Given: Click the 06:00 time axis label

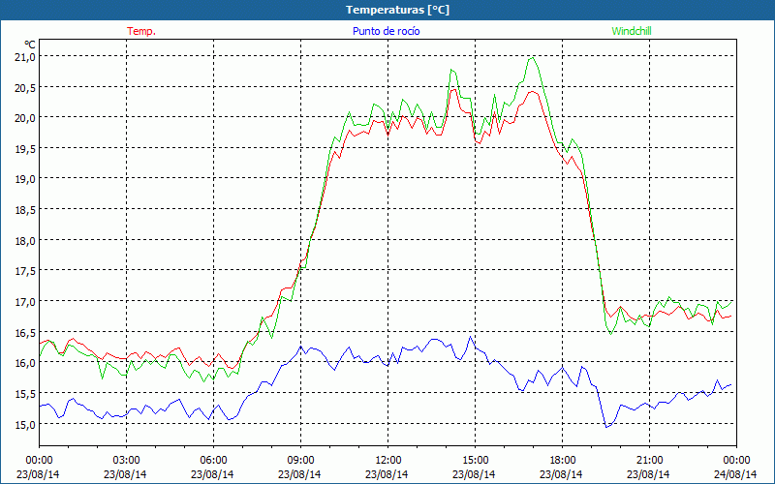Looking at the screenshot, I should pos(213,460).
